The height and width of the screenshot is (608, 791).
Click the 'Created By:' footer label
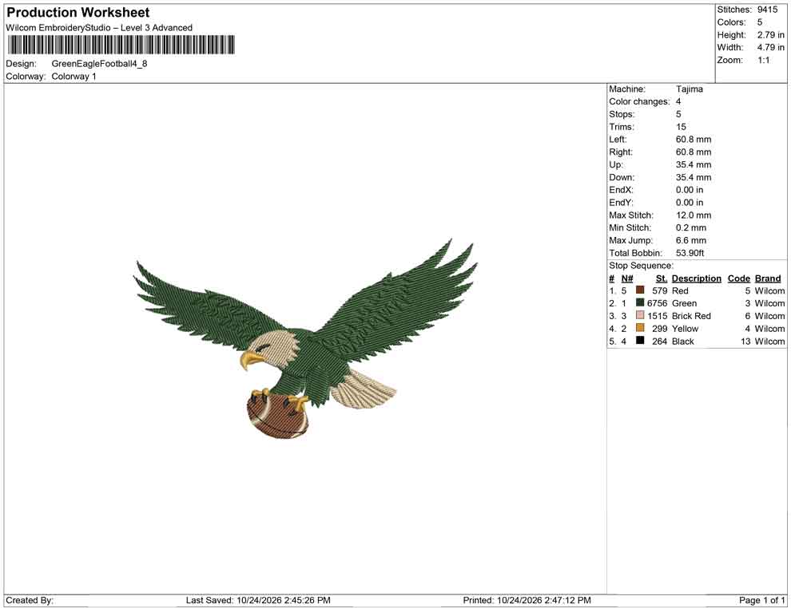coord(30,600)
